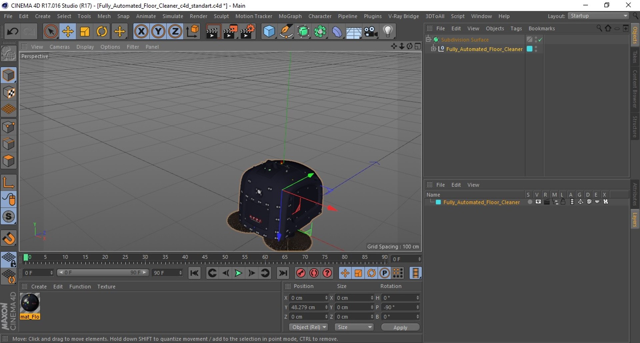
Task: Toggle the layer lock
Action: [563, 202]
